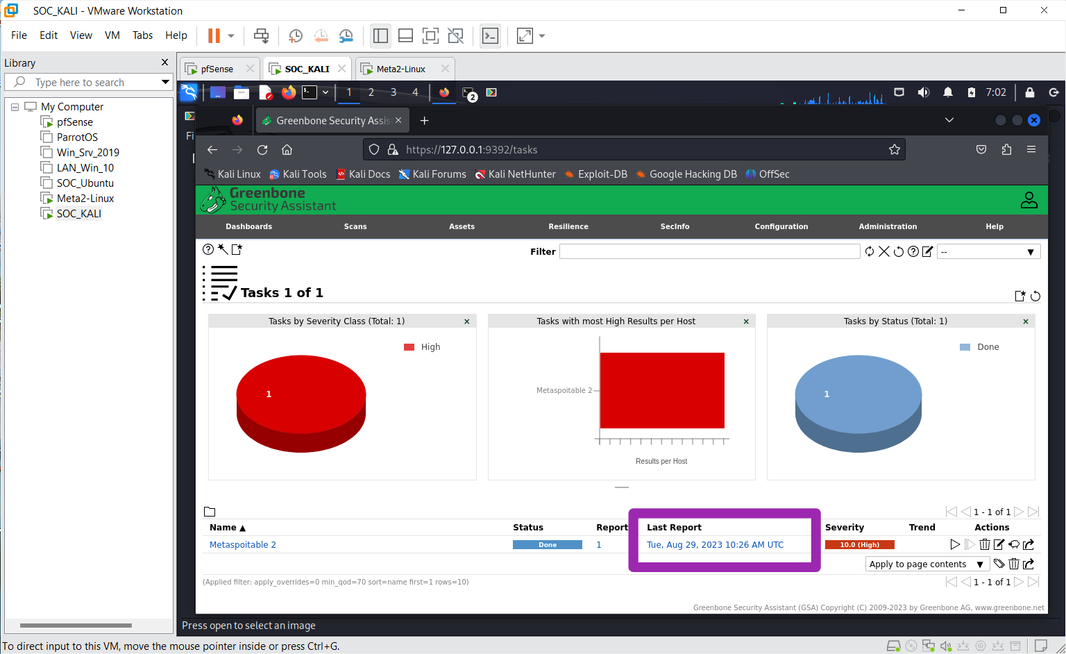Open Exploit-DB bookmark
Screen dimensions: 1066x654
tap(595, 174)
